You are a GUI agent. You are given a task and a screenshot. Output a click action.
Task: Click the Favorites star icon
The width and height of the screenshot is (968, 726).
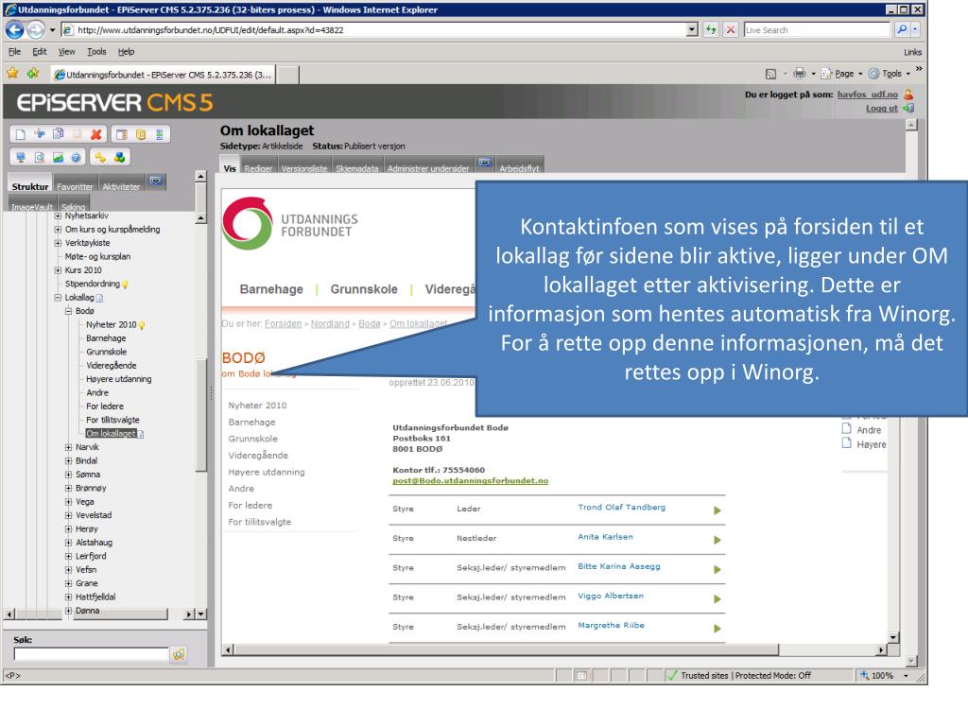tap(12, 74)
